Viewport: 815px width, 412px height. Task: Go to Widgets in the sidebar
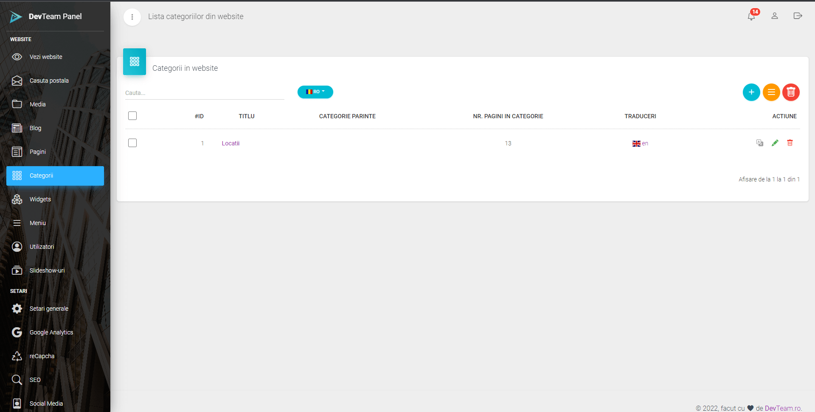click(40, 199)
